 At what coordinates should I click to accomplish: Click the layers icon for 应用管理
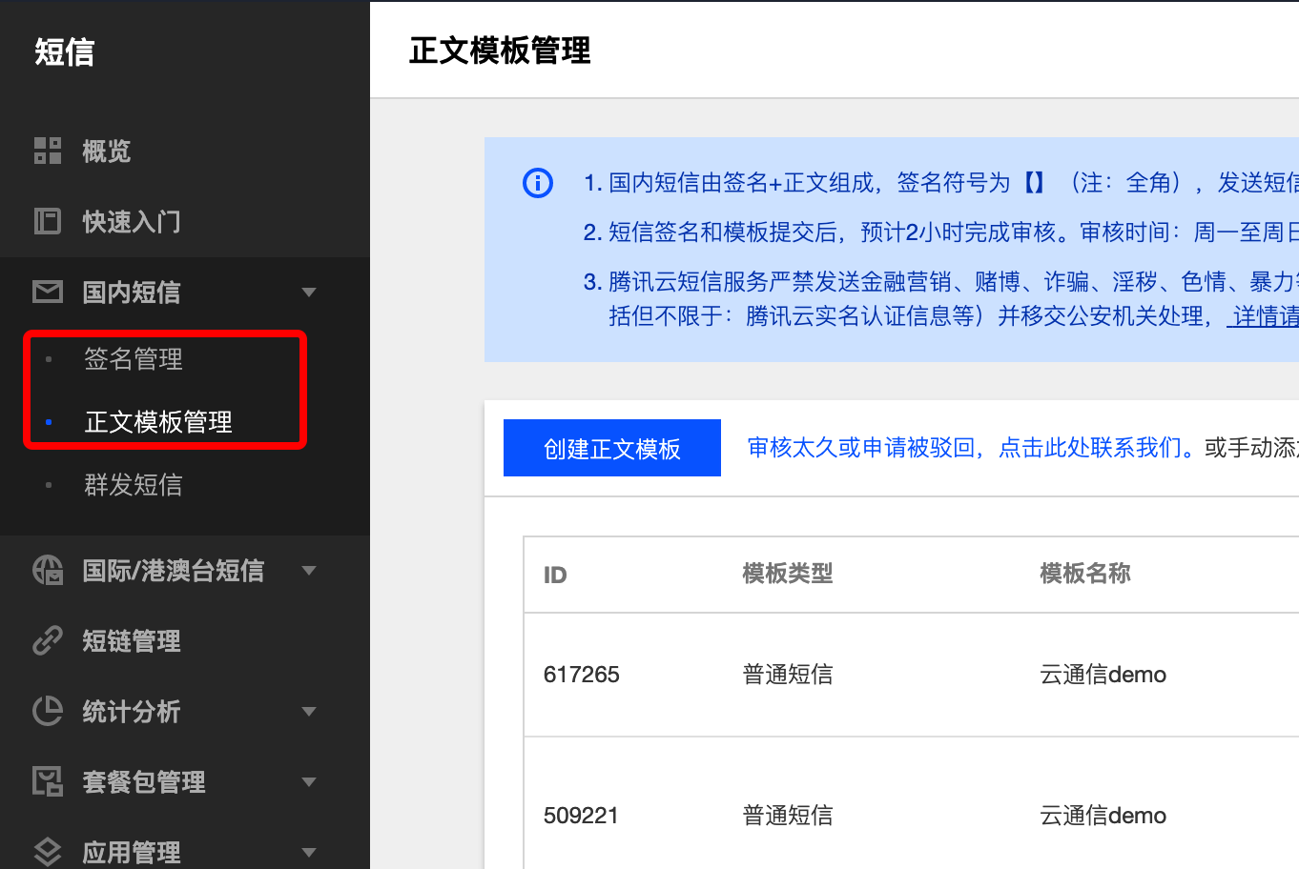(x=48, y=851)
